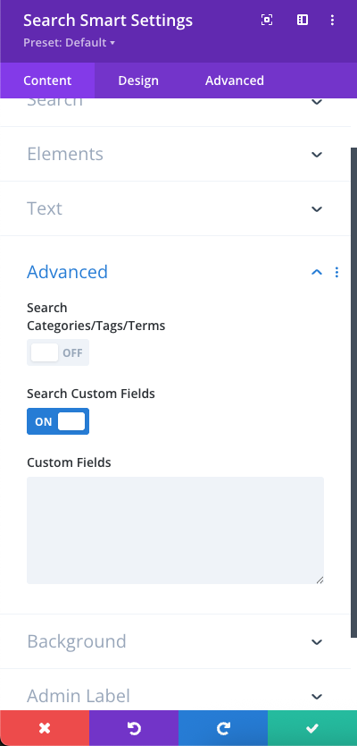This screenshot has height=746, width=357.
Task: Click the redo arrow button
Action: pos(223,728)
